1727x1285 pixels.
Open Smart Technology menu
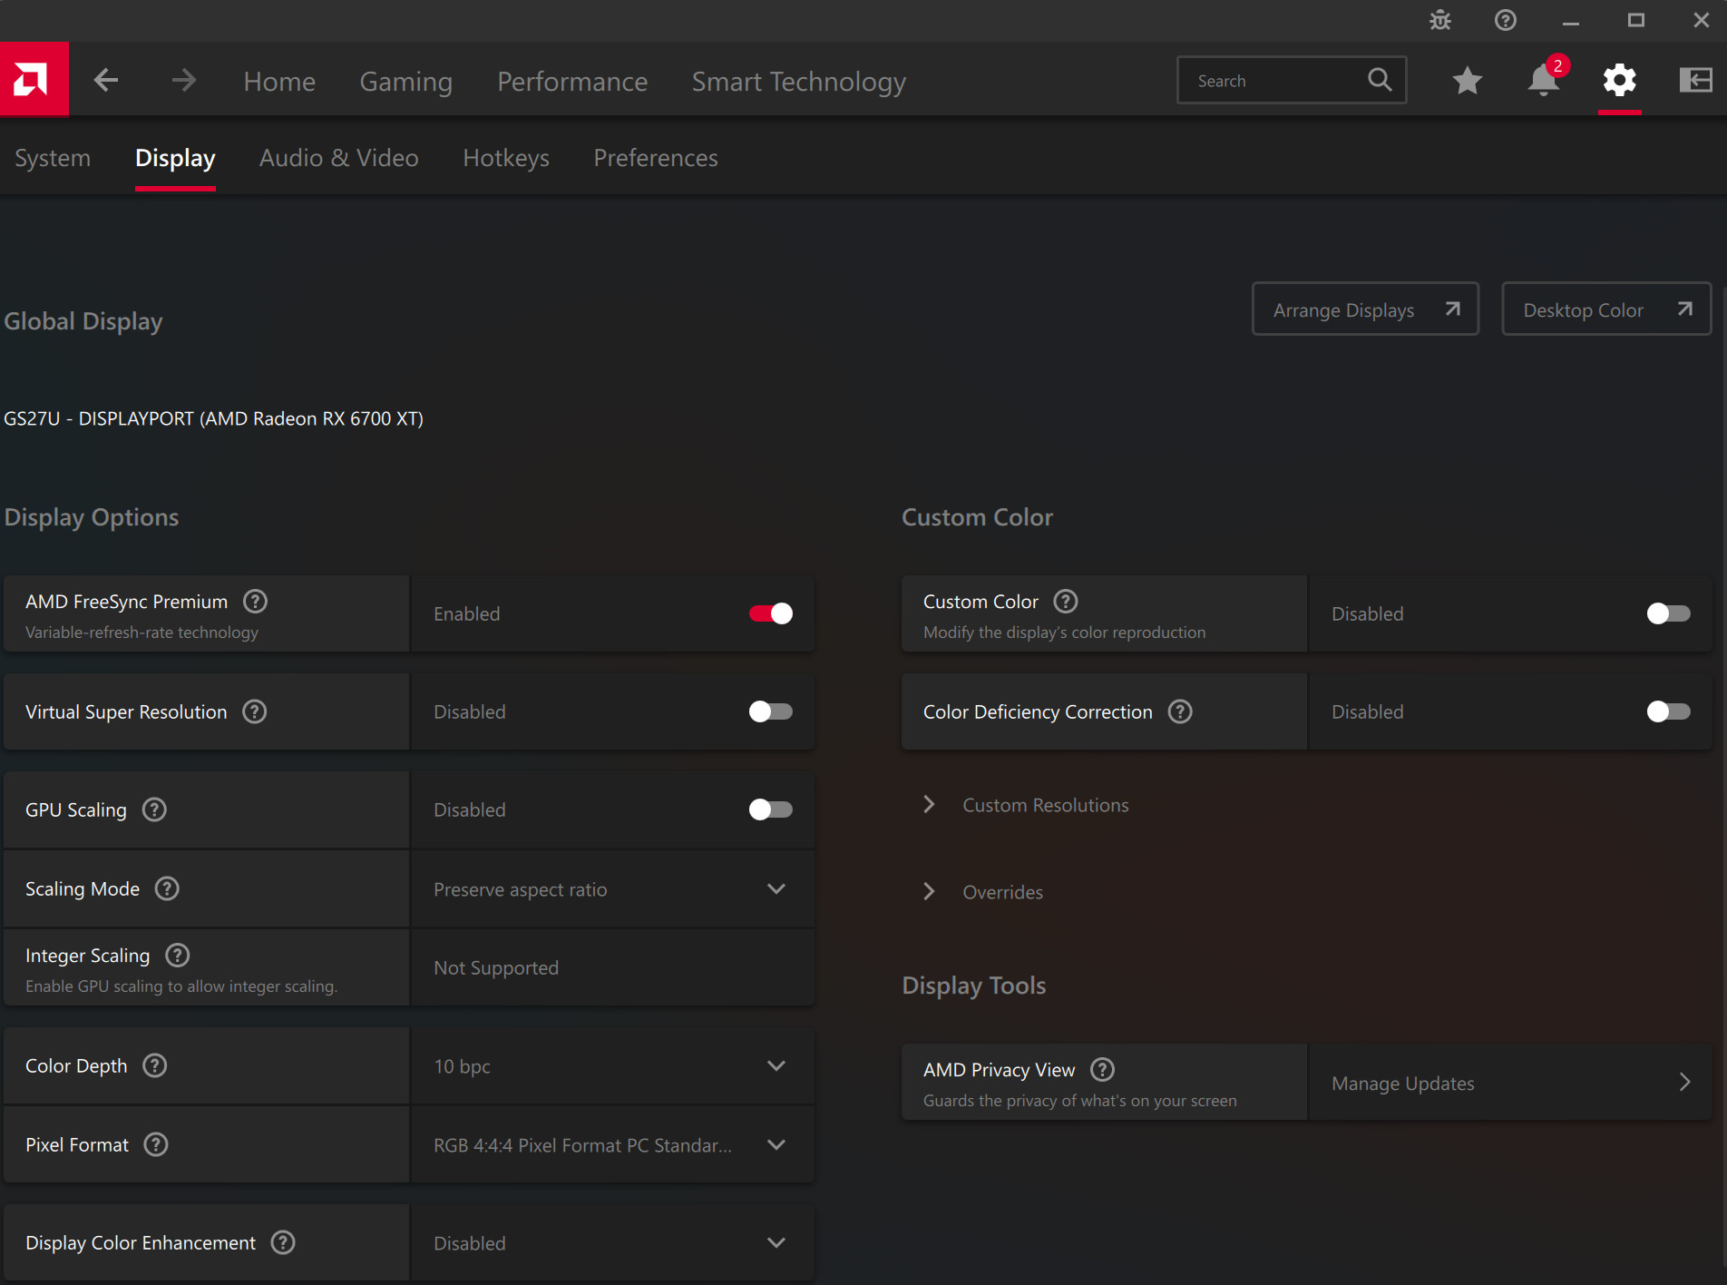pyautogui.click(x=799, y=82)
